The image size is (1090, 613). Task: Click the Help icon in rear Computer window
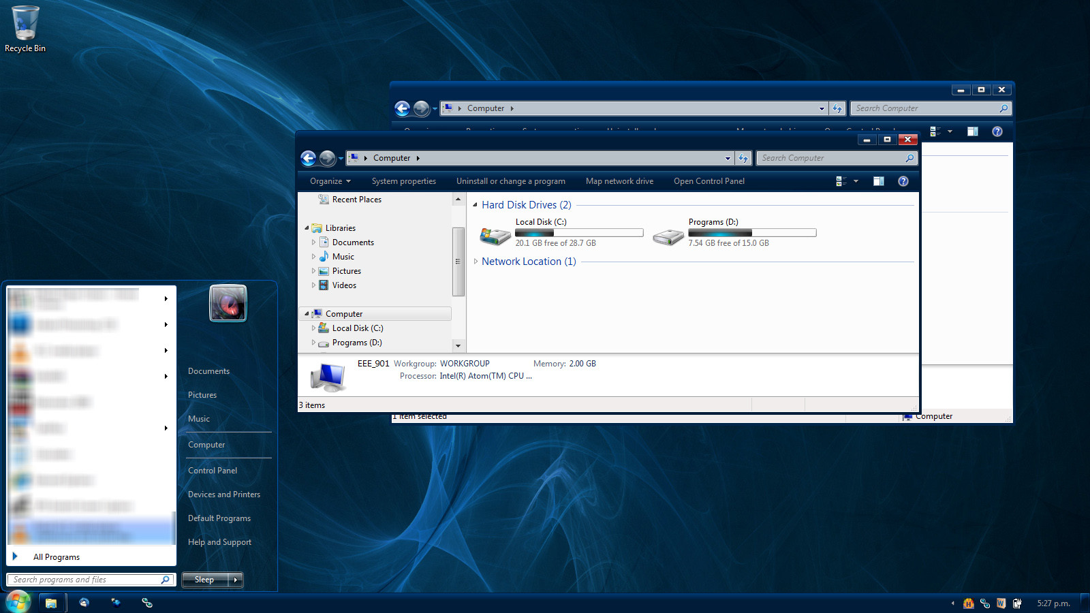pos(997,131)
